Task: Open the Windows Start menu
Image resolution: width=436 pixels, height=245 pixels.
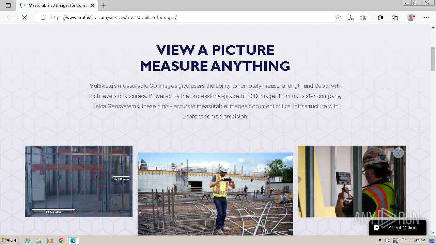Action: click(10, 240)
